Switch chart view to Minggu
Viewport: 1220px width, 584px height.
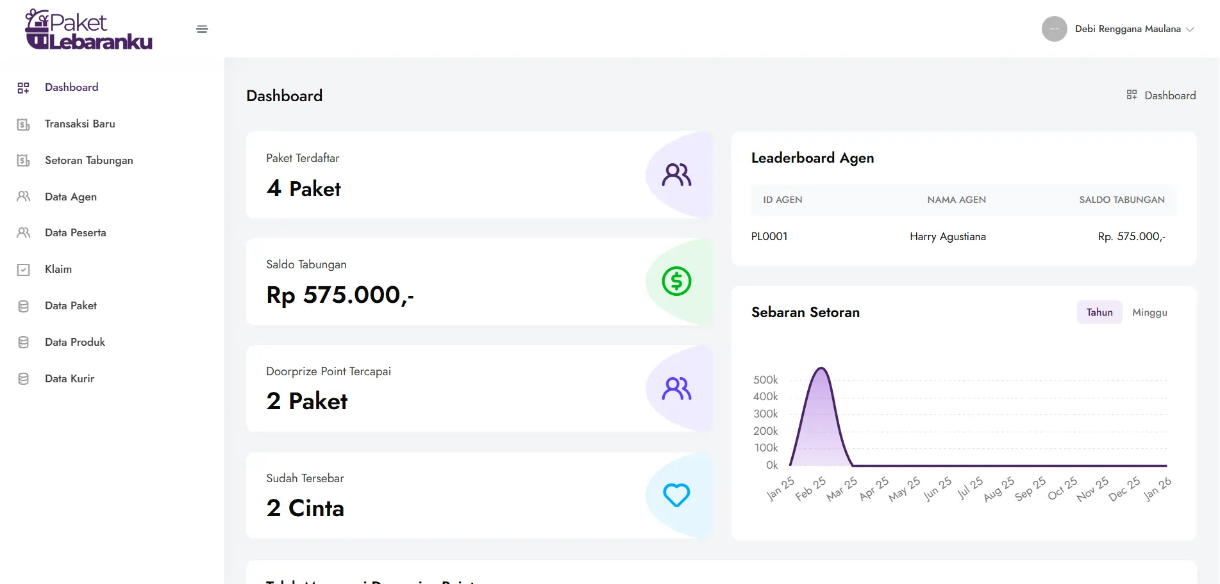1149,312
